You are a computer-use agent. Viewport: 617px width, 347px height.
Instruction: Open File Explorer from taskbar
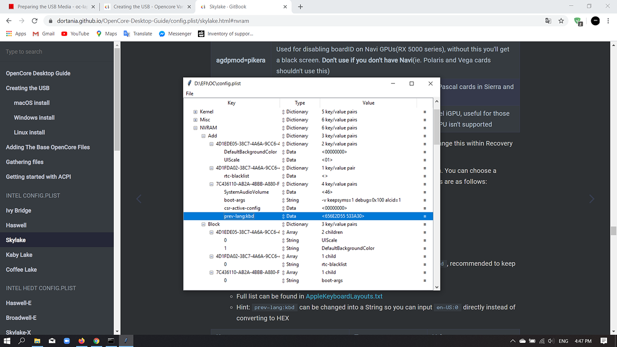(x=38, y=341)
